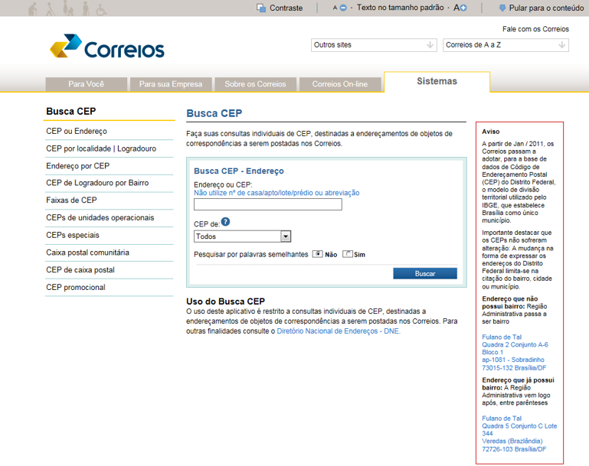The height and width of the screenshot is (466, 589).
Task: Click the CEP de help question icon
Action: coord(225,222)
